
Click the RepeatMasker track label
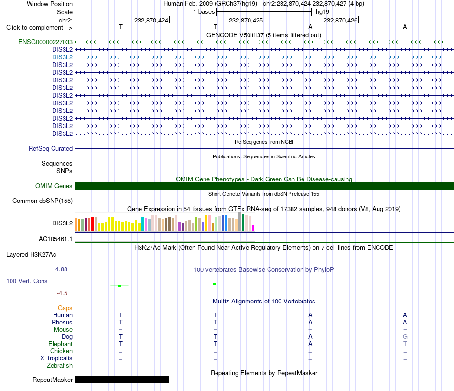[53, 380]
